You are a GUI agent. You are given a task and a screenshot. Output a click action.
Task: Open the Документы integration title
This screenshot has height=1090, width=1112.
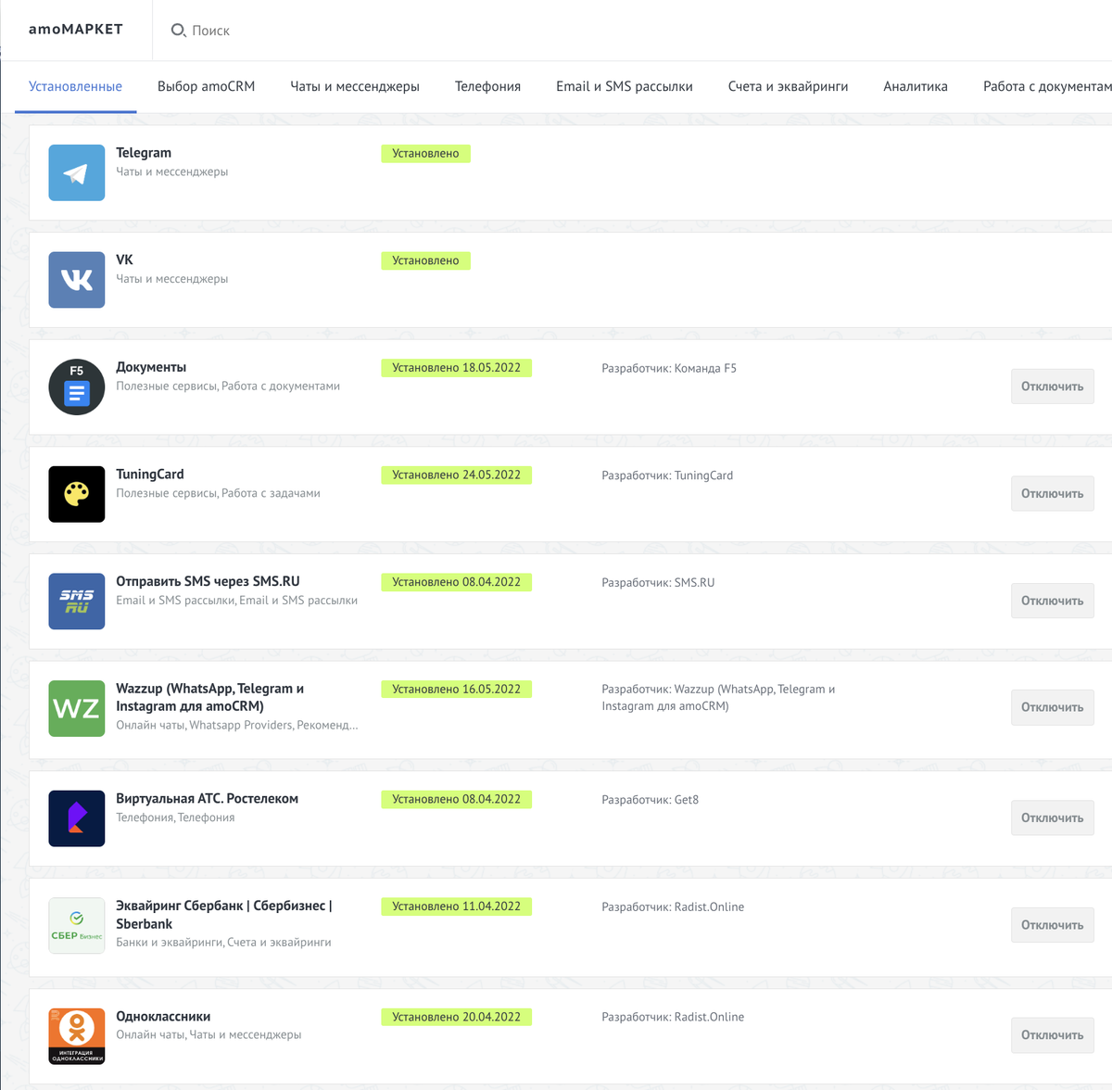[x=151, y=367]
